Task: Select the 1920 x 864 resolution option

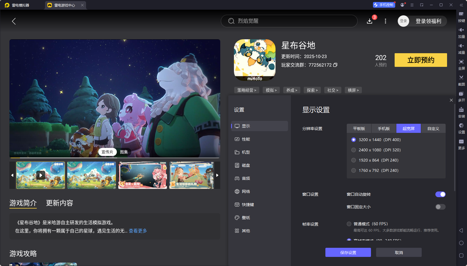Action: pyautogui.click(x=354, y=160)
